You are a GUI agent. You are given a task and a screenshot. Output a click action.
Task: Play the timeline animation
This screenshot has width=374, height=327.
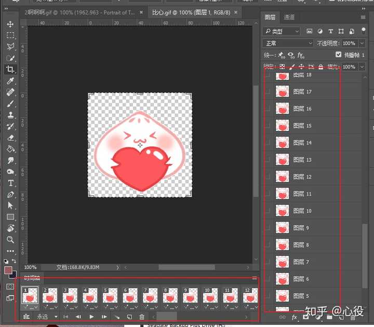(x=91, y=317)
